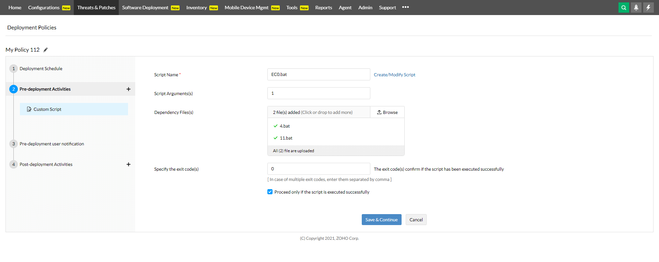Add a Post-deployment activity with plus
Viewport: 659px width, 262px height.
[128, 165]
